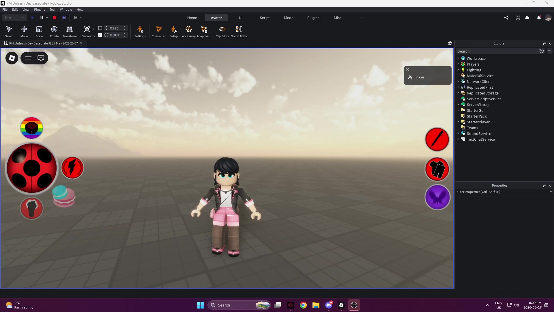Screen dimensions: 554x312
Task: Dismiss the Inxky player list popup
Action: (407, 70)
